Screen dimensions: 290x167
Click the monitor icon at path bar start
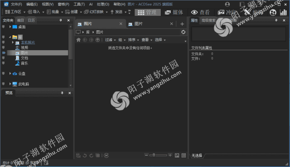pyautogui.click(x=78, y=32)
